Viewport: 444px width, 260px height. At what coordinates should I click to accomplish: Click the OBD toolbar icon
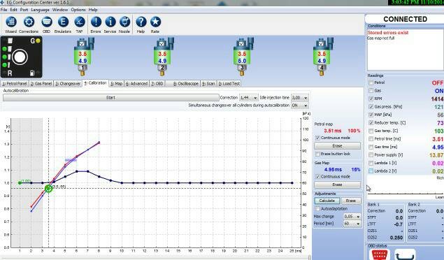46,22
